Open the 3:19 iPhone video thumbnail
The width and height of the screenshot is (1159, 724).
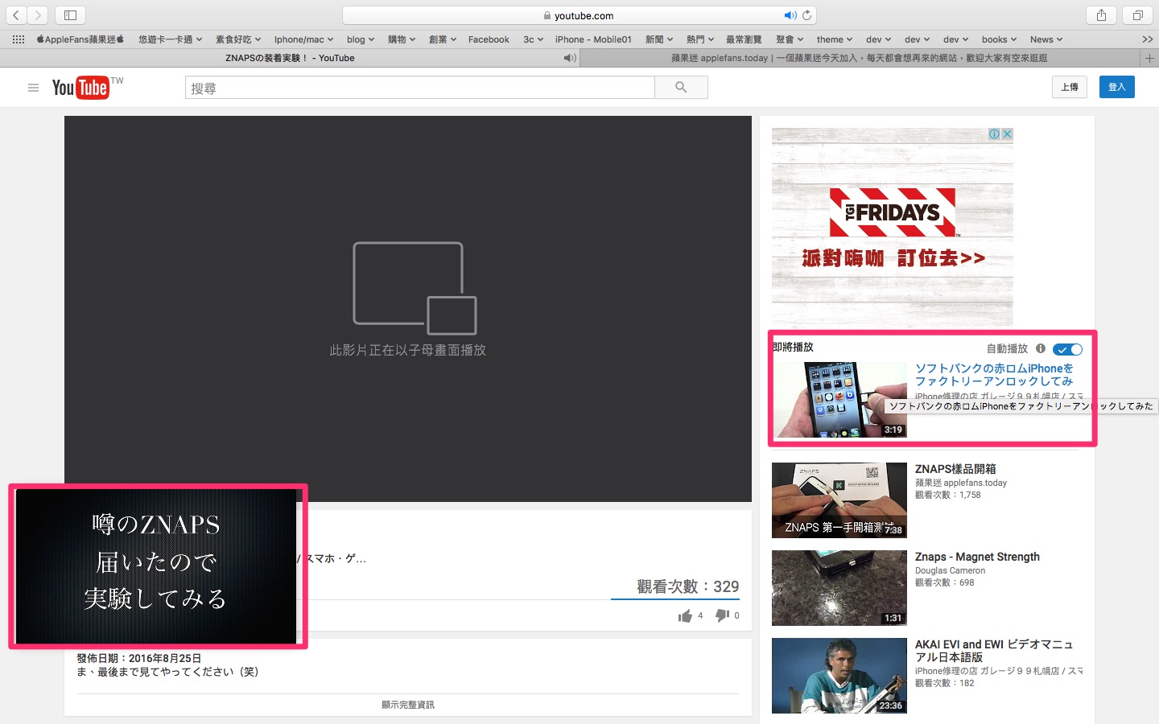coord(839,400)
